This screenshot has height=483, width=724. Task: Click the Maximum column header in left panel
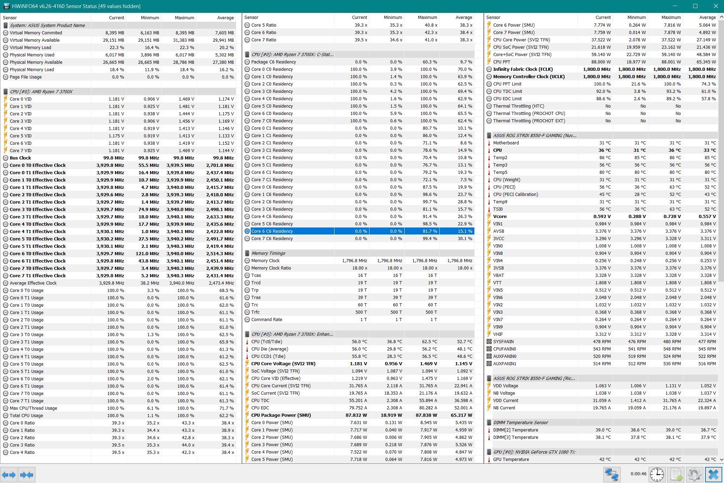184,18
